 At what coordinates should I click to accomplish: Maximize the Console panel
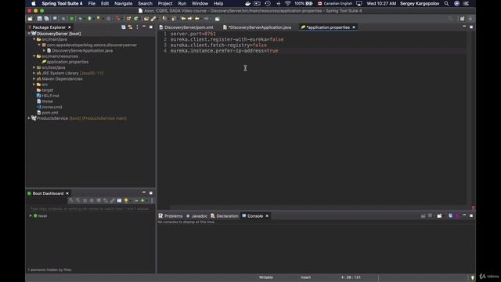[471, 216]
